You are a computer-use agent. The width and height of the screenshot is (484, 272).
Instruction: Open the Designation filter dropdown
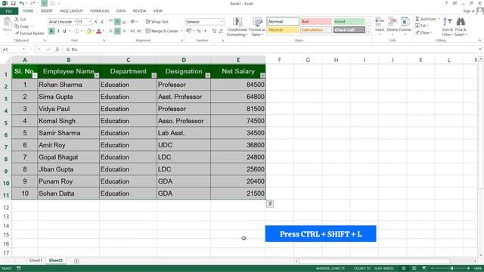tap(208, 76)
